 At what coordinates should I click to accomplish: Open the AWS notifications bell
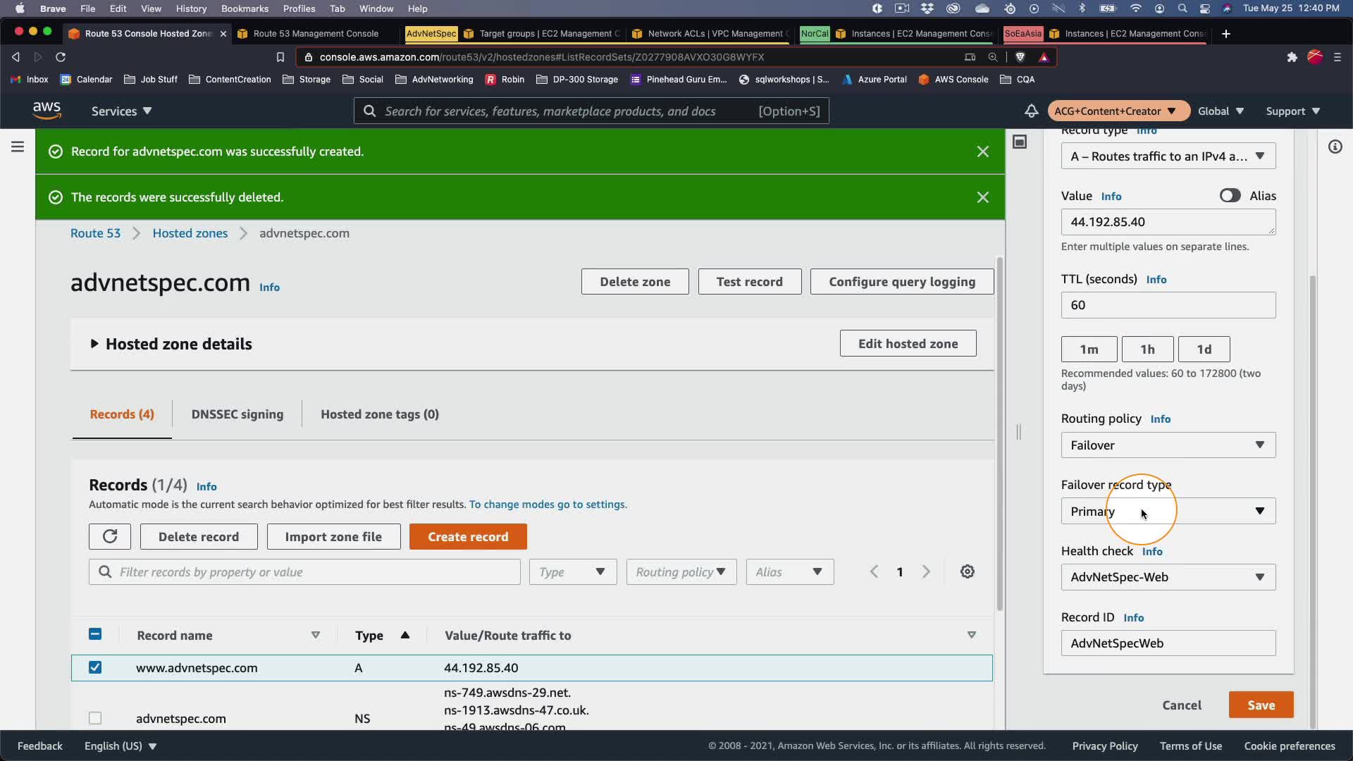point(1031,111)
